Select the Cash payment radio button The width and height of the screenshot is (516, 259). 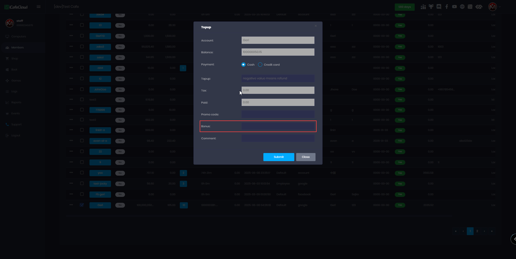click(243, 65)
